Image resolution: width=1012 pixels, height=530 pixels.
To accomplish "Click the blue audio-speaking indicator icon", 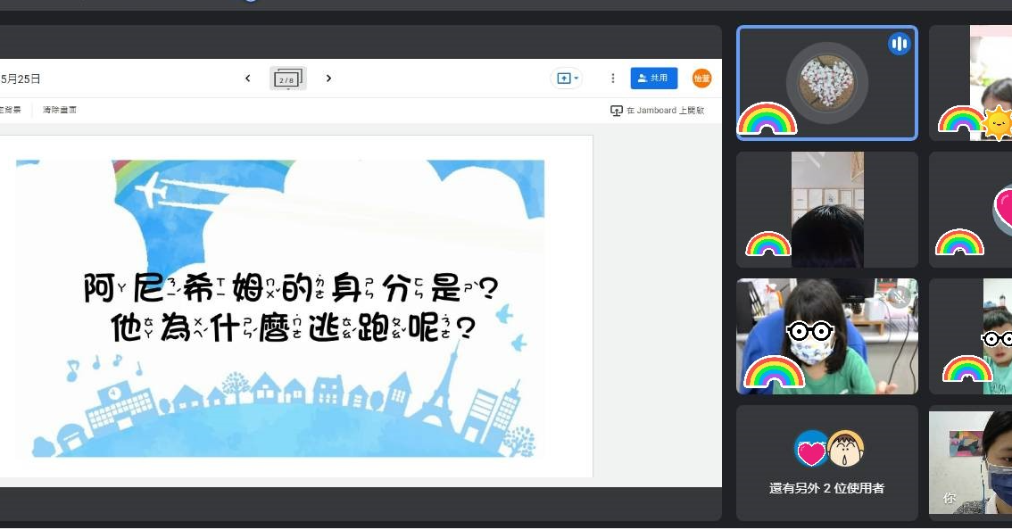I will (x=899, y=44).
